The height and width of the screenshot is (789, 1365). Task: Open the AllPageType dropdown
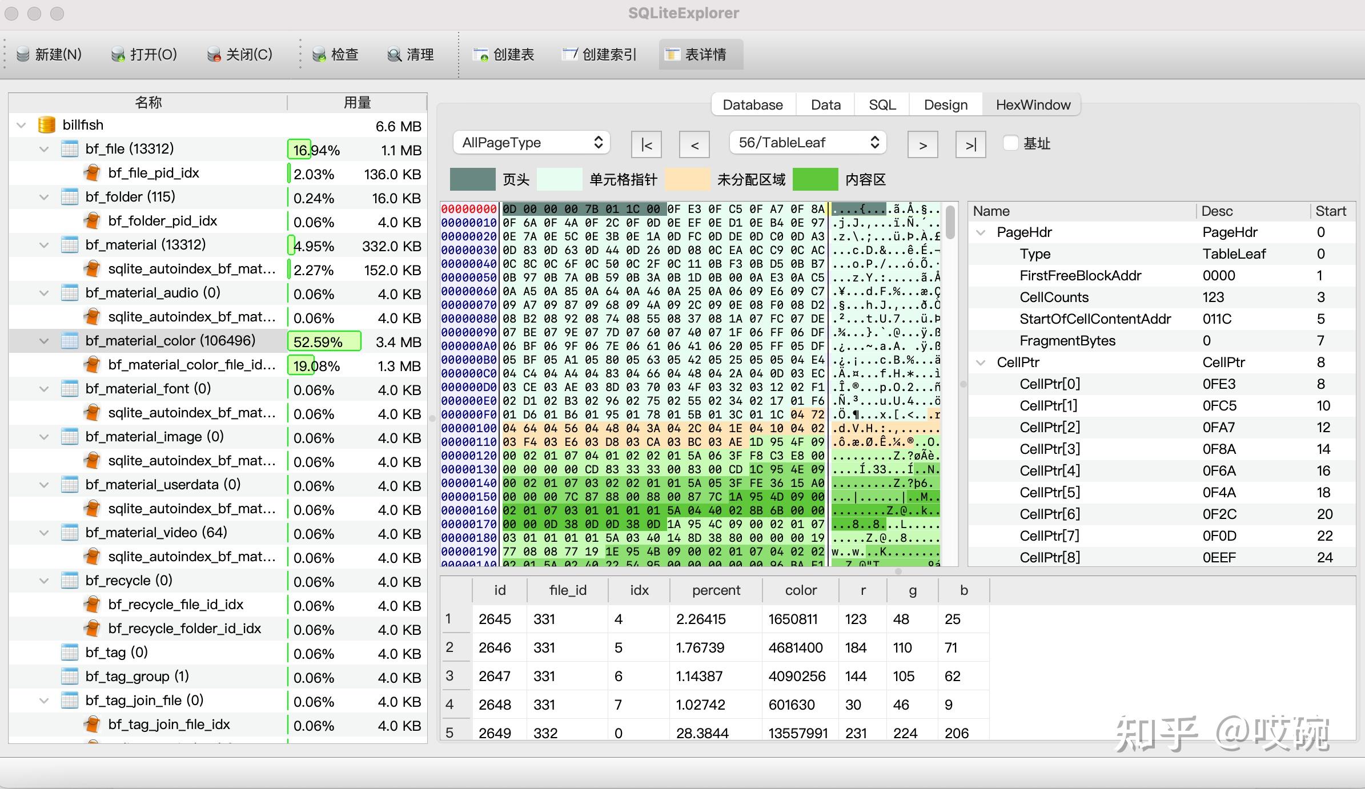(x=531, y=143)
